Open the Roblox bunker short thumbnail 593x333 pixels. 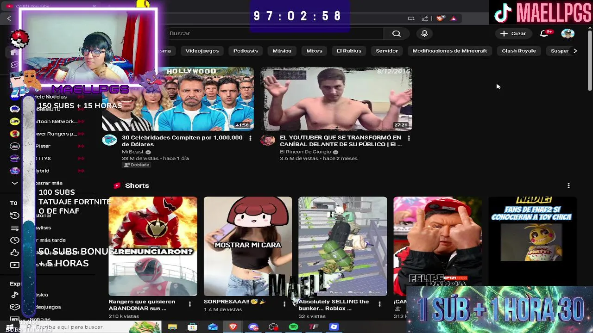click(343, 246)
